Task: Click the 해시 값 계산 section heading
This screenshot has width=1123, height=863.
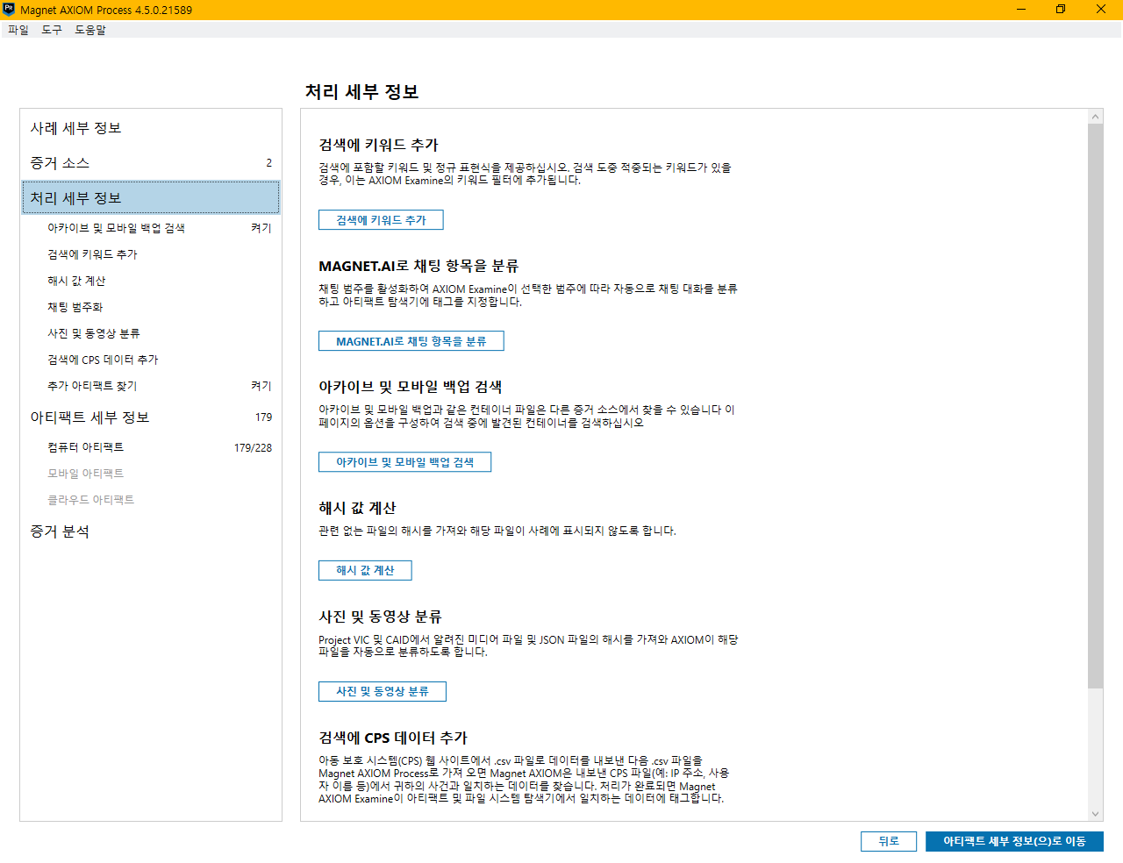Action: [x=357, y=508]
